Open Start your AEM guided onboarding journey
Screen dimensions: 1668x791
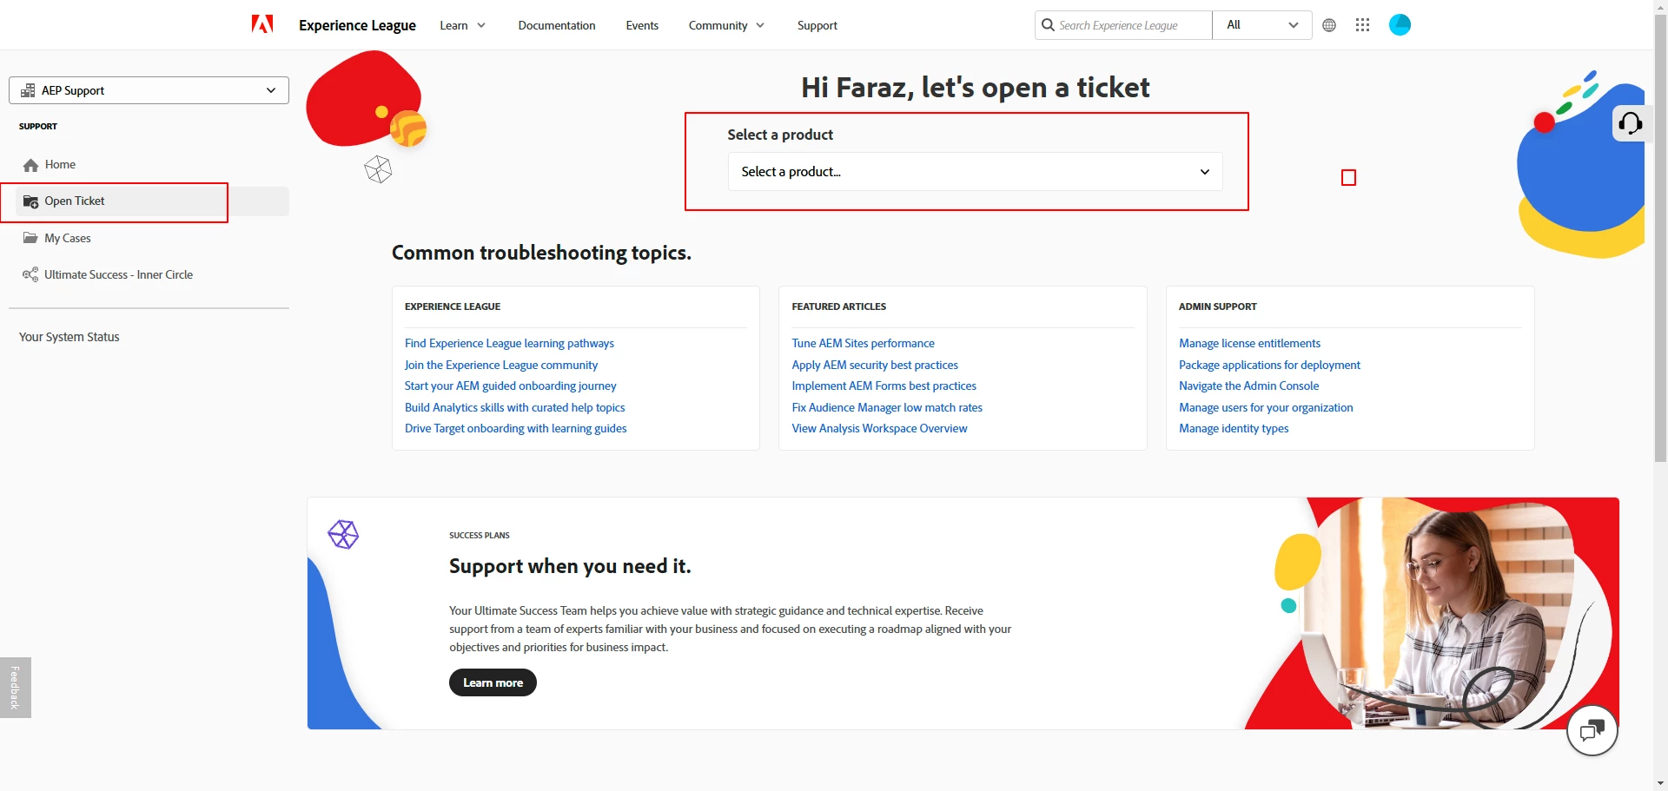pos(511,386)
